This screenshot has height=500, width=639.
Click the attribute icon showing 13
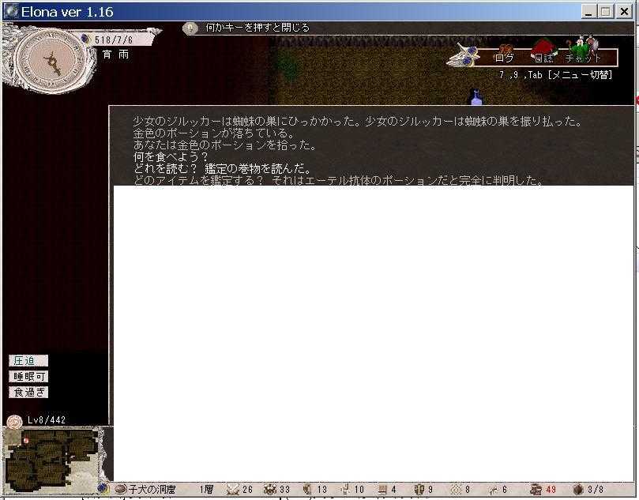tap(308, 489)
